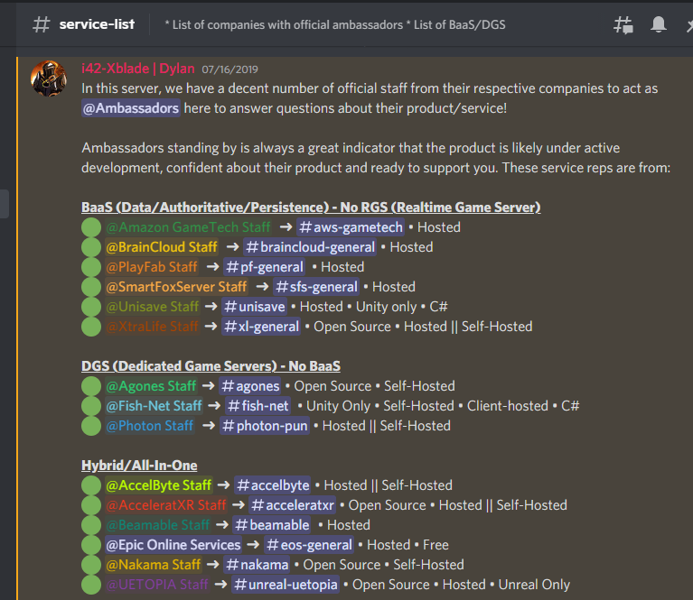Open i42-Xblade | Dylan username profile

click(x=138, y=69)
